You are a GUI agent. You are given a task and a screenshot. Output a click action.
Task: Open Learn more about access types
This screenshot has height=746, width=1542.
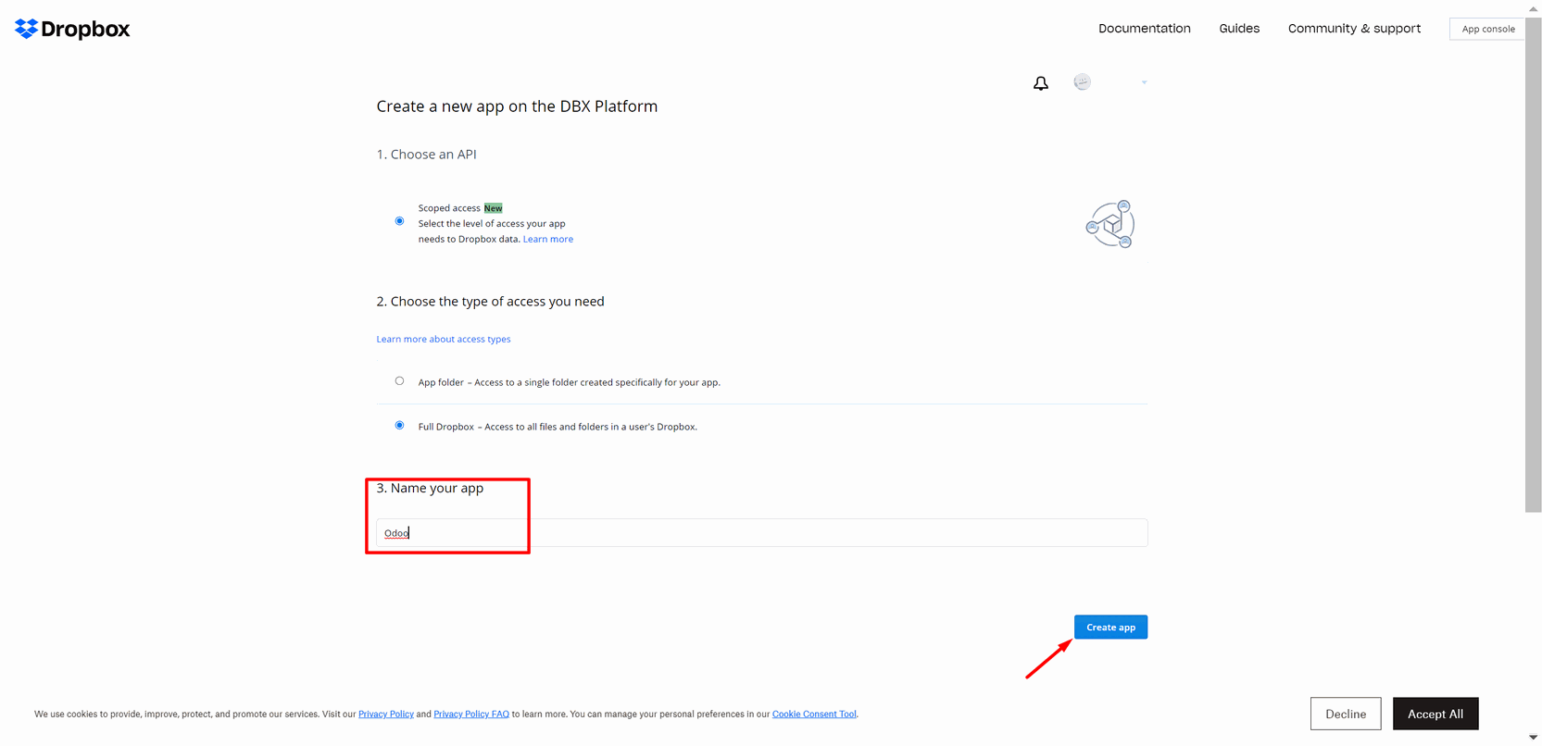point(444,339)
